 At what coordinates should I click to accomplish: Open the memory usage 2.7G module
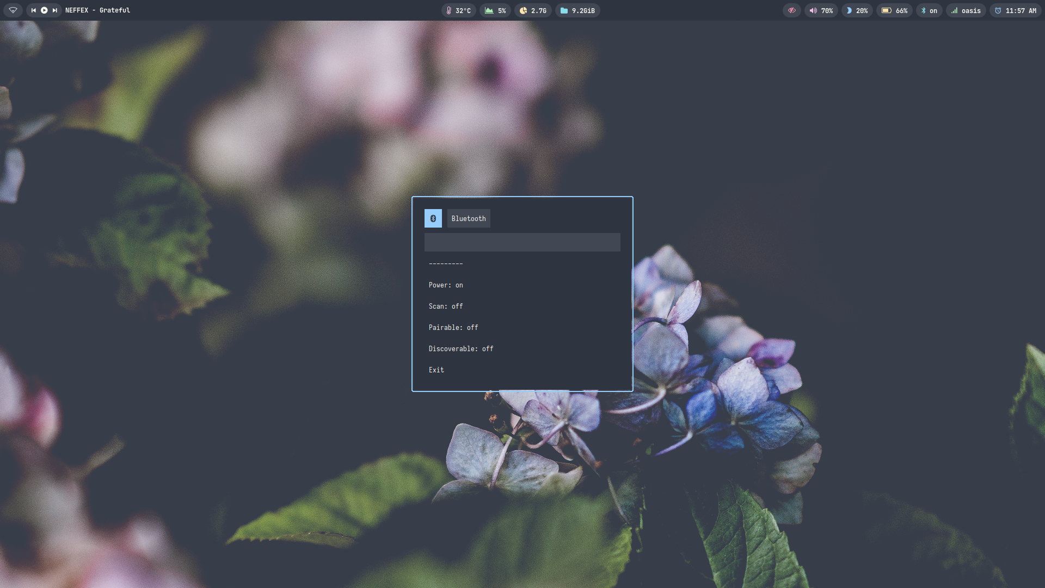click(533, 10)
